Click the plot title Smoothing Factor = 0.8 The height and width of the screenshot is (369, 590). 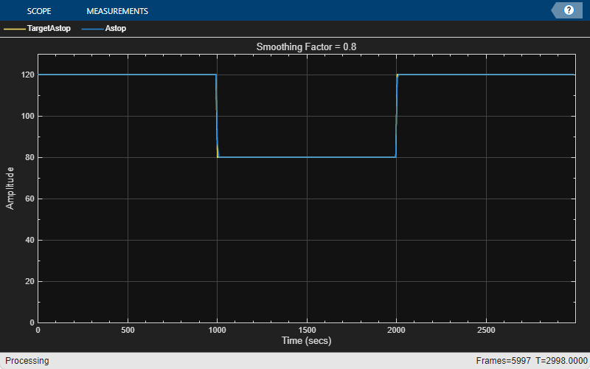306,46
